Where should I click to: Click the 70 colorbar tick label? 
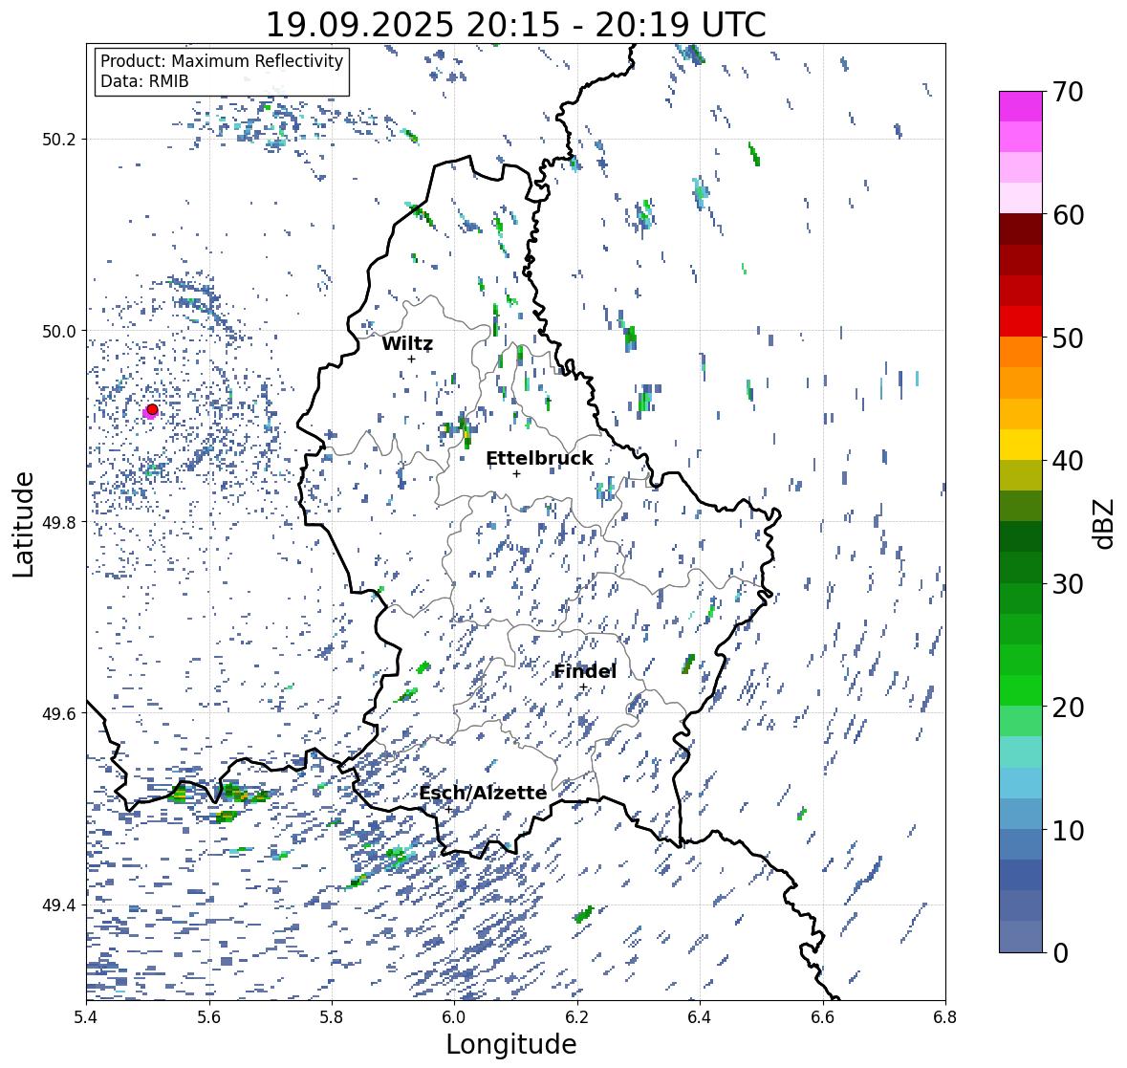(1068, 92)
